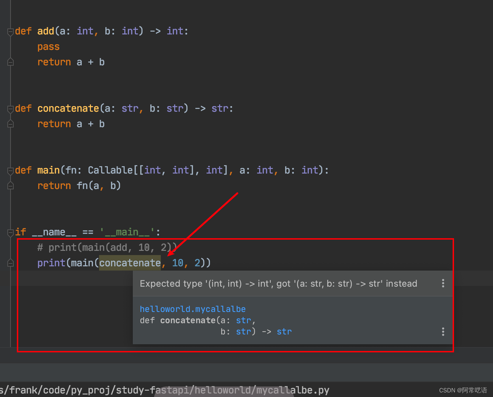Click the main function name in its def line
The height and width of the screenshot is (397, 493).
coord(48,170)
